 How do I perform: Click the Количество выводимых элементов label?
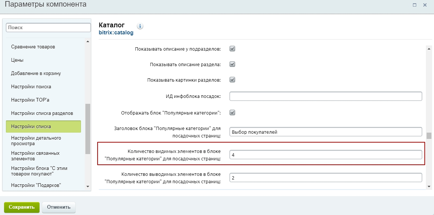point(163,178)
